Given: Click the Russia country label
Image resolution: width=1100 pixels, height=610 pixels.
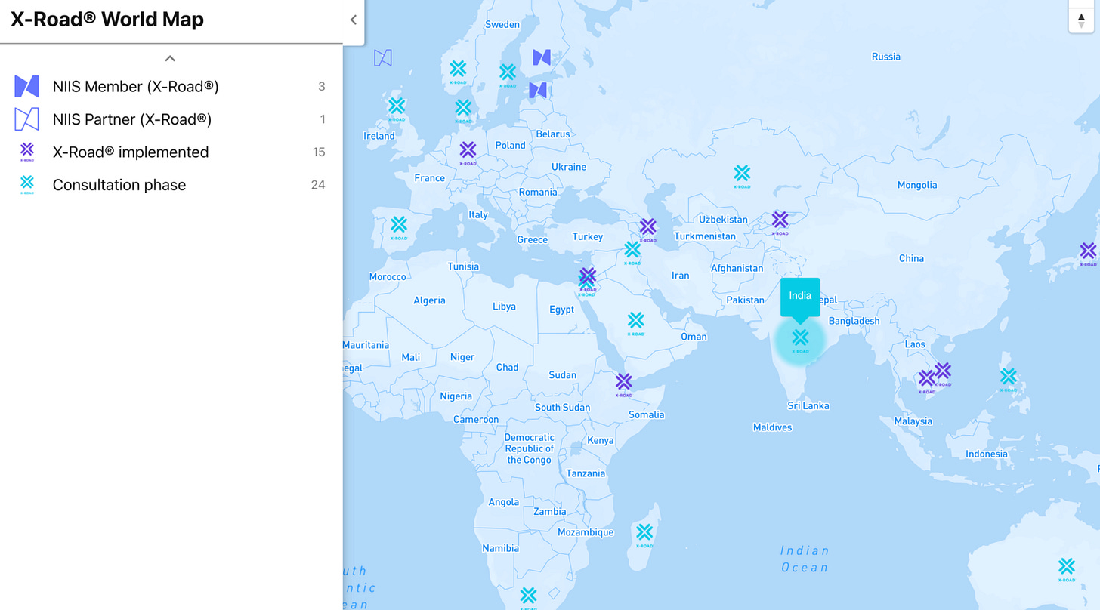Looking at the screenshot, I should click(x=886, y=57).
